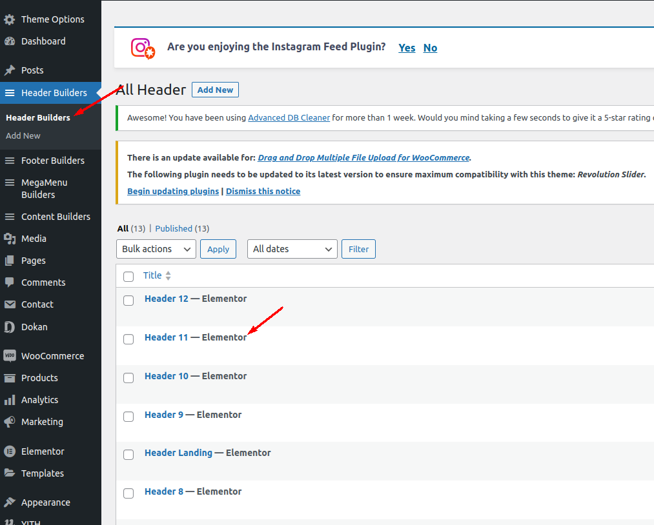Select Header Builders submenu entry
Screen dimensions: 654x525
pos(38,118)
